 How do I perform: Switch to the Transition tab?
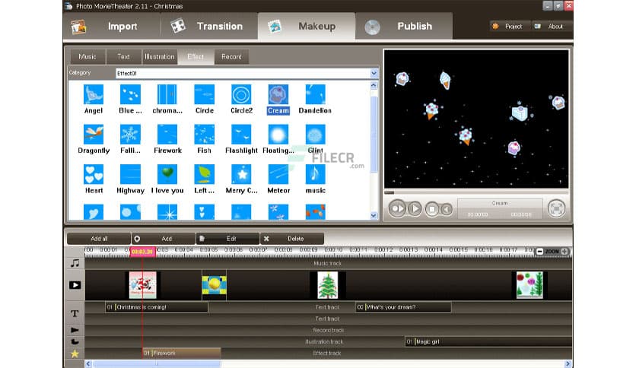coord(209,26)
